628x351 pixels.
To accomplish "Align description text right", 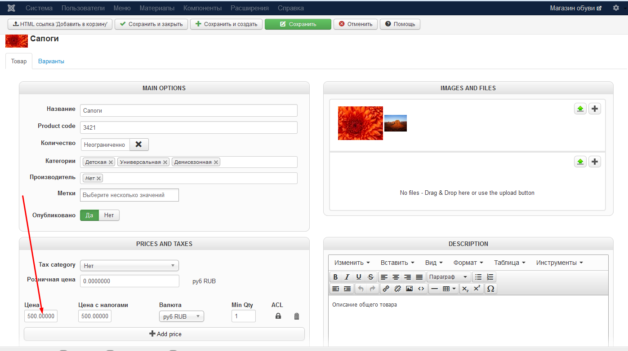I will click(408, 277).
